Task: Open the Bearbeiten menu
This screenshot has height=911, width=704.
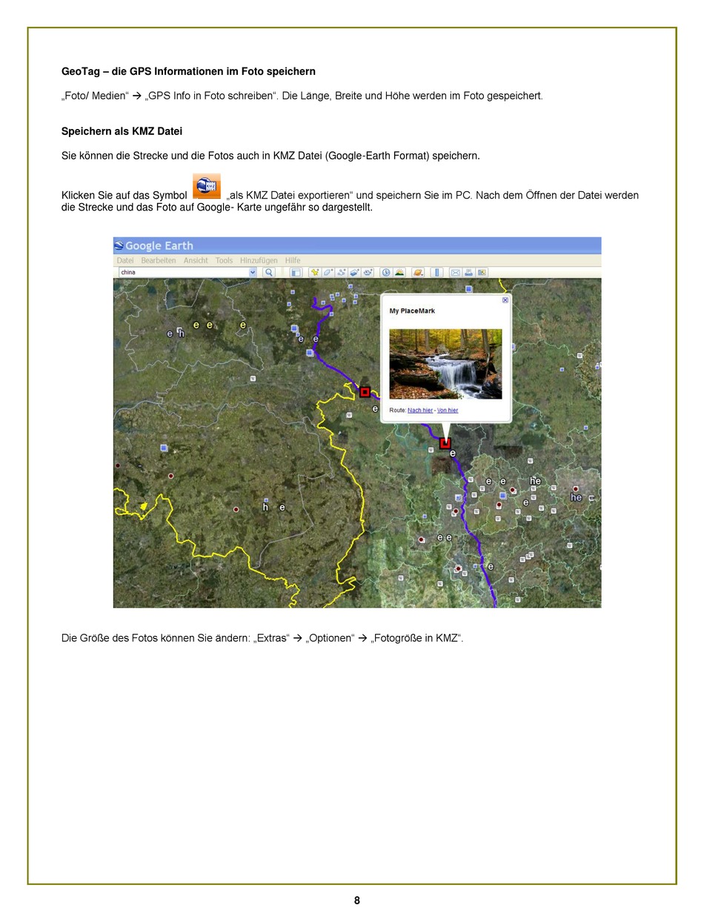Action: click(159, 261)
